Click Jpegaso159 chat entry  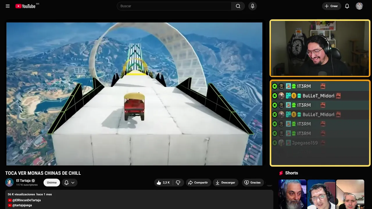tap(320, 143)
